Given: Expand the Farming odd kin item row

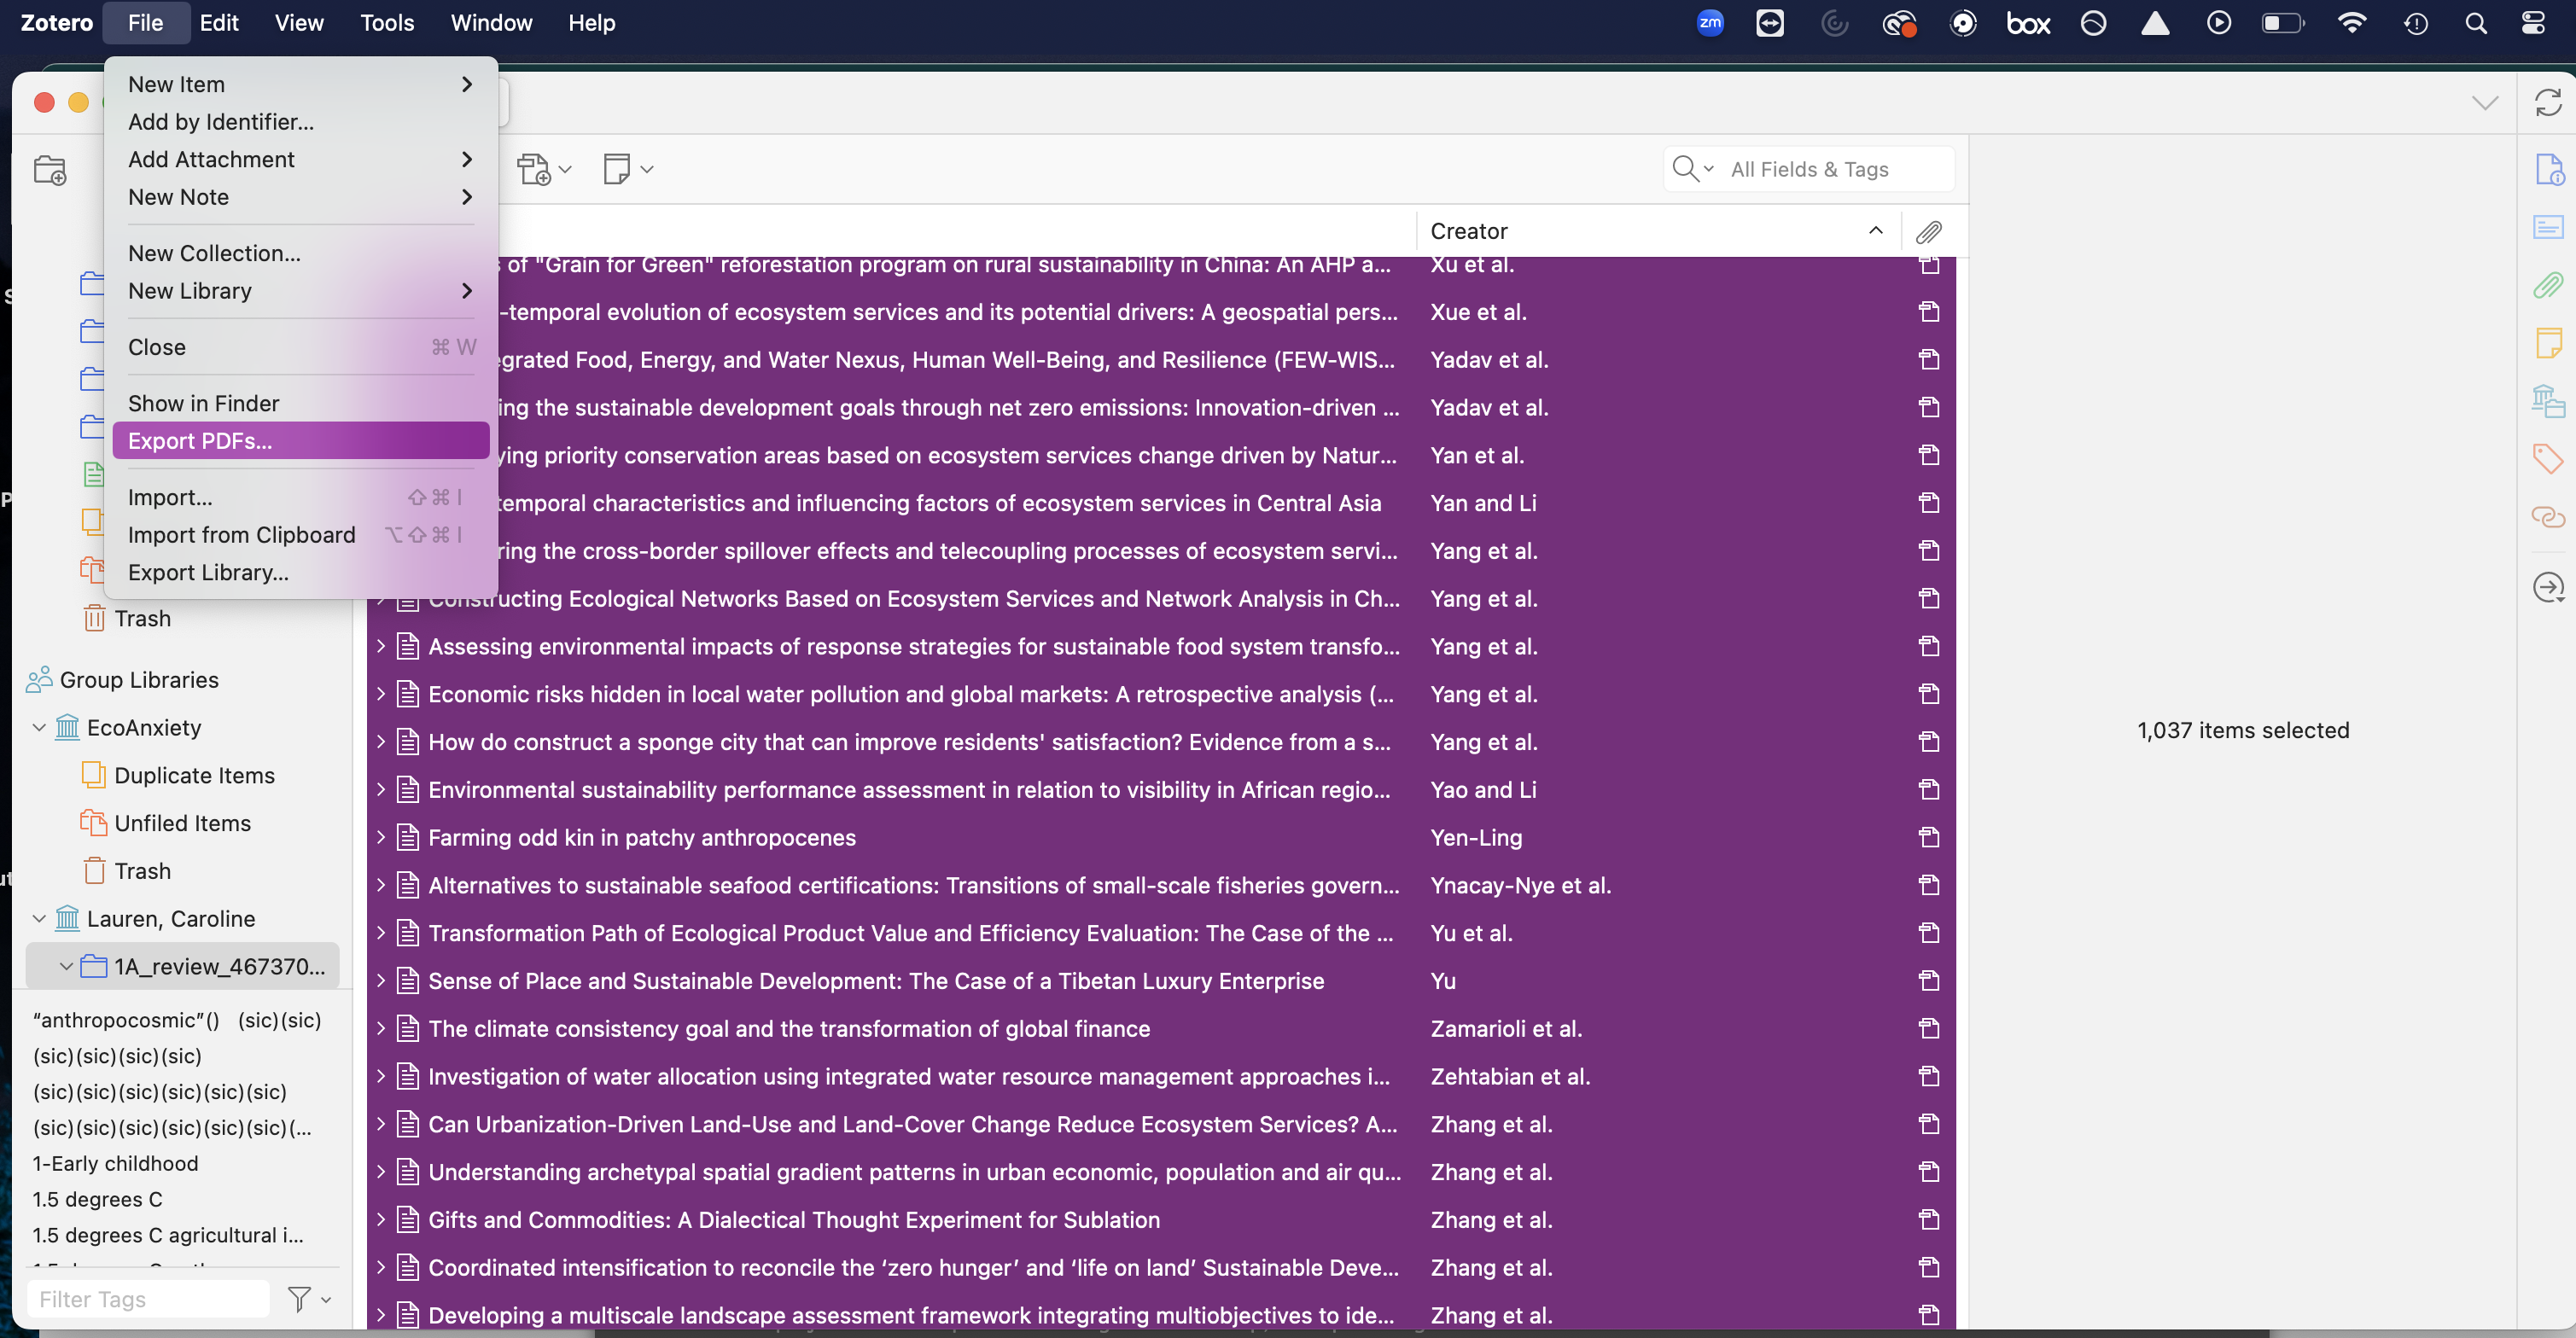Looking at the screenshot, I should pyautogui.click(x=381, y=838).
